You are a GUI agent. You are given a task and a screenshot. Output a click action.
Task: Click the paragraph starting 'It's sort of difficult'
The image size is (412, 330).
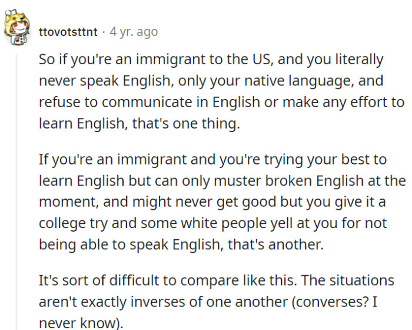(x=217, y=302)
